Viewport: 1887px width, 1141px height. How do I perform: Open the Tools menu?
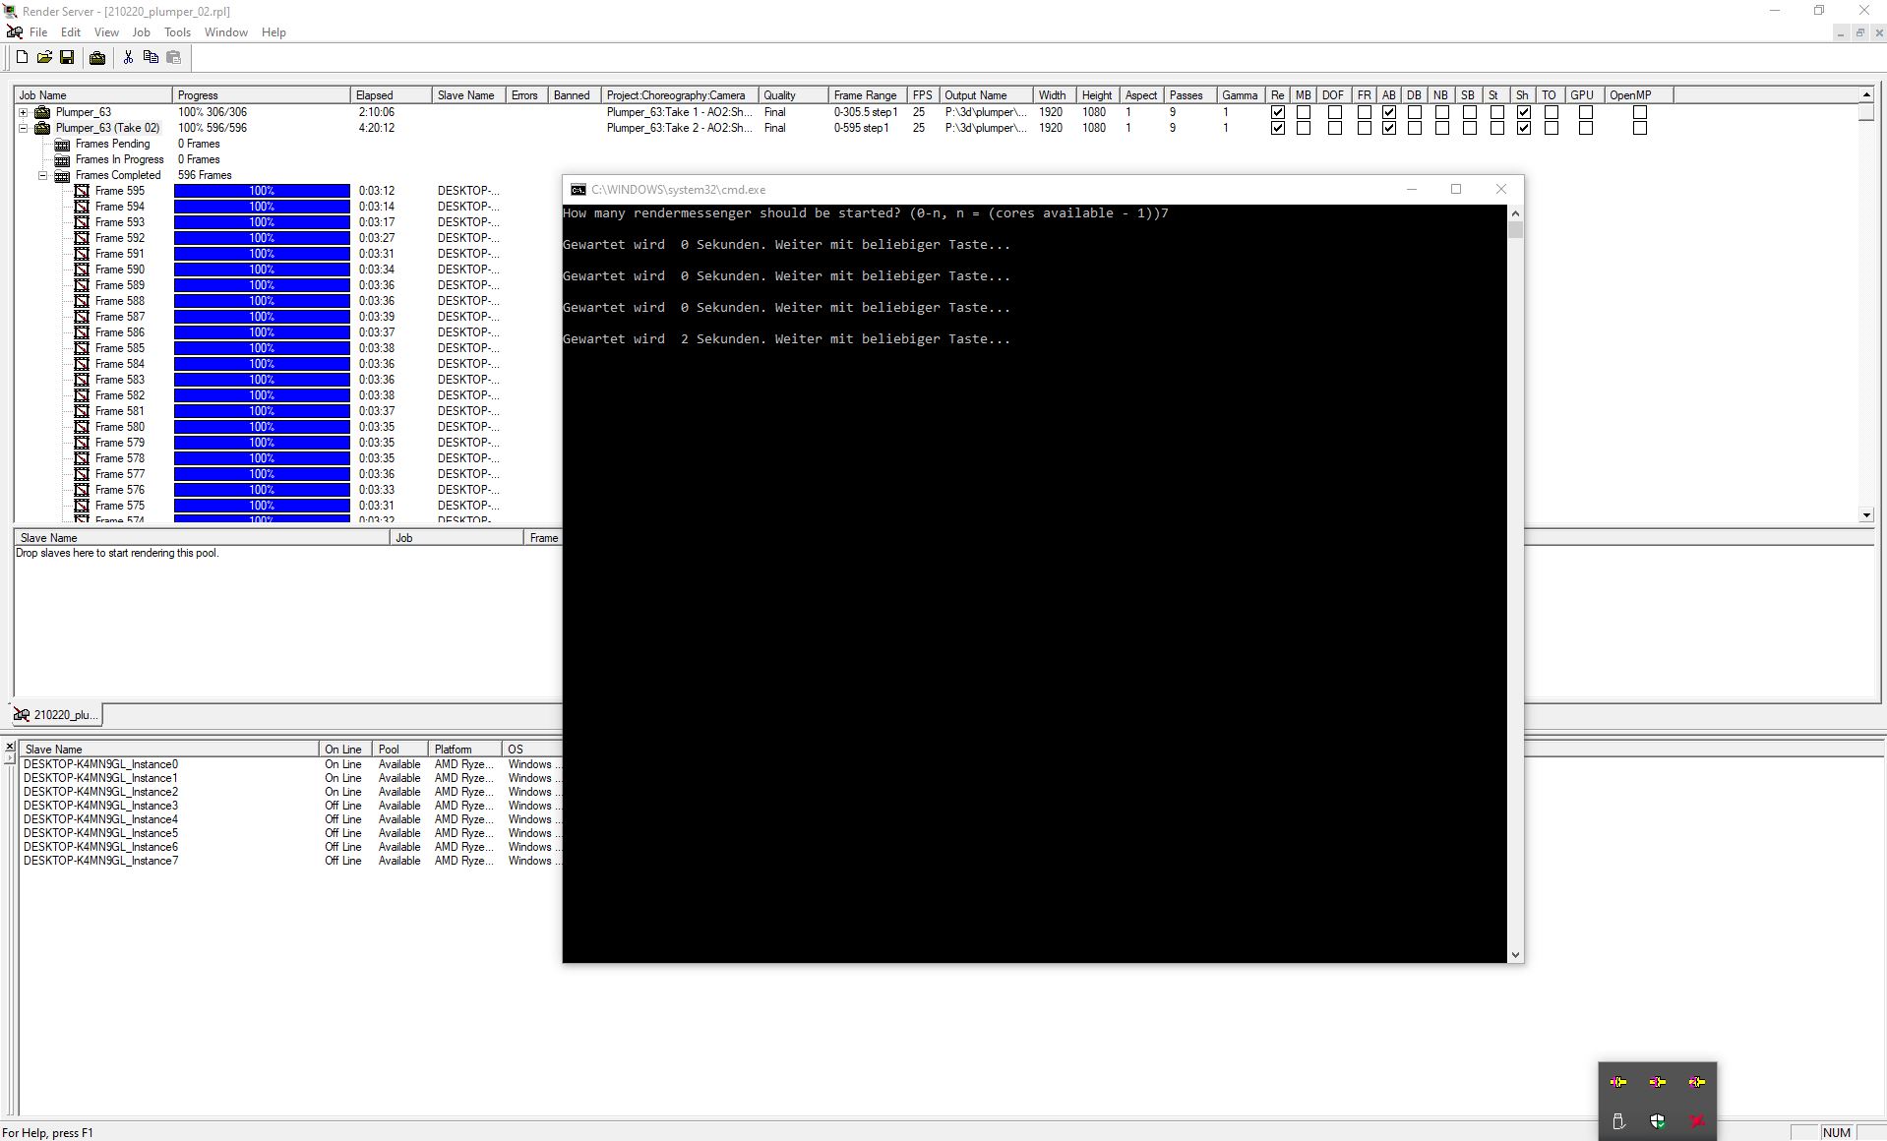[177, 32]
